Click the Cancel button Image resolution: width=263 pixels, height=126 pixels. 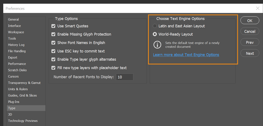click(250, 31)
